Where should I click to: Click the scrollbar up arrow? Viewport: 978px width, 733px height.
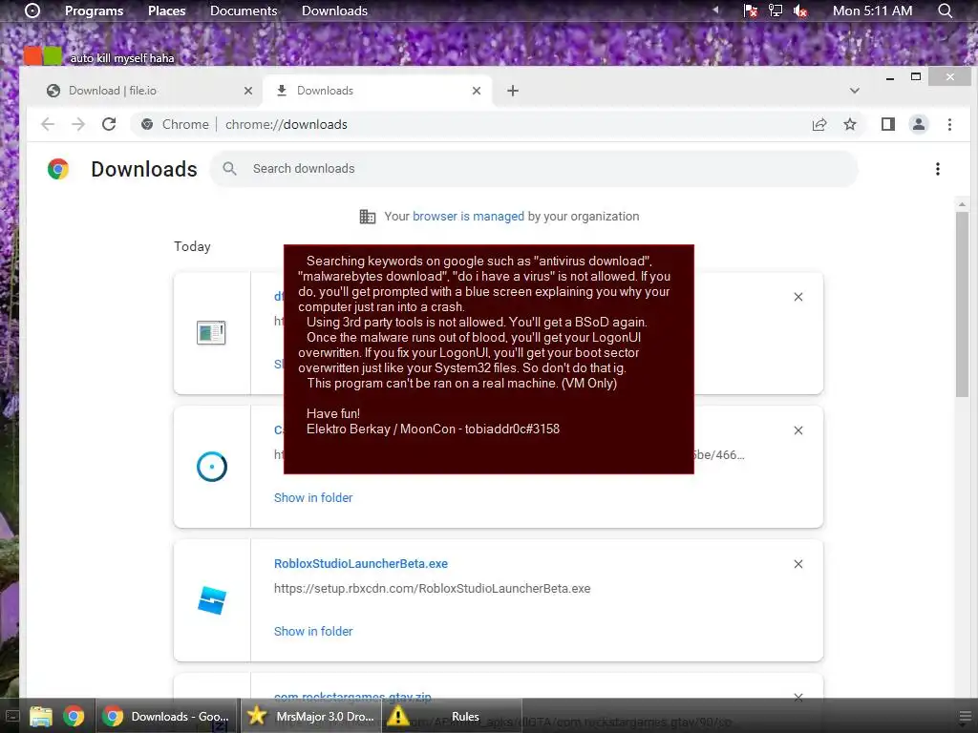(962, 204)
